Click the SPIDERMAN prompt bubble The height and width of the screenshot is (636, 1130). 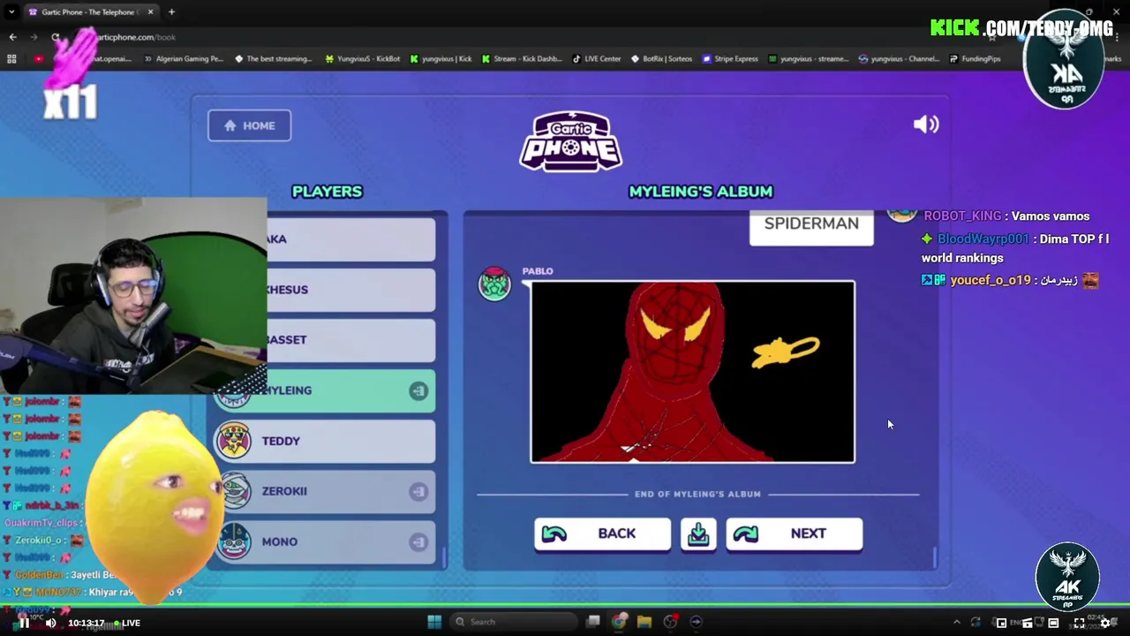[x=811, y=225]
